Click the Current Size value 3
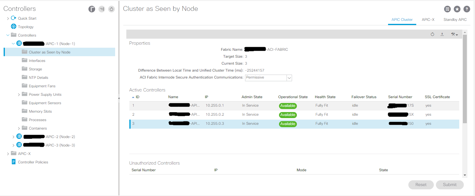 (x=246, y=63)
